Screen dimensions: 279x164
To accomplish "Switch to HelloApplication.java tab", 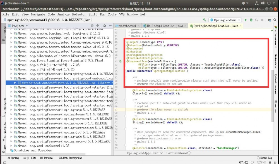I will point(165,26).
